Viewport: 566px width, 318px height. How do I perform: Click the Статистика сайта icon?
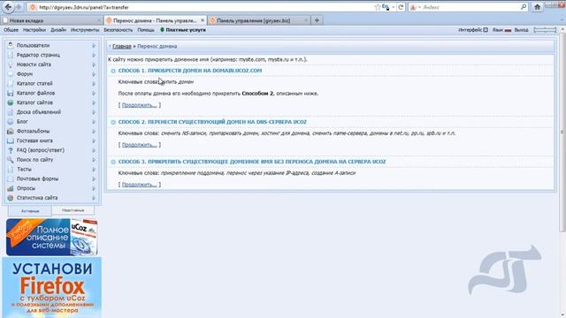pos(11,198)
